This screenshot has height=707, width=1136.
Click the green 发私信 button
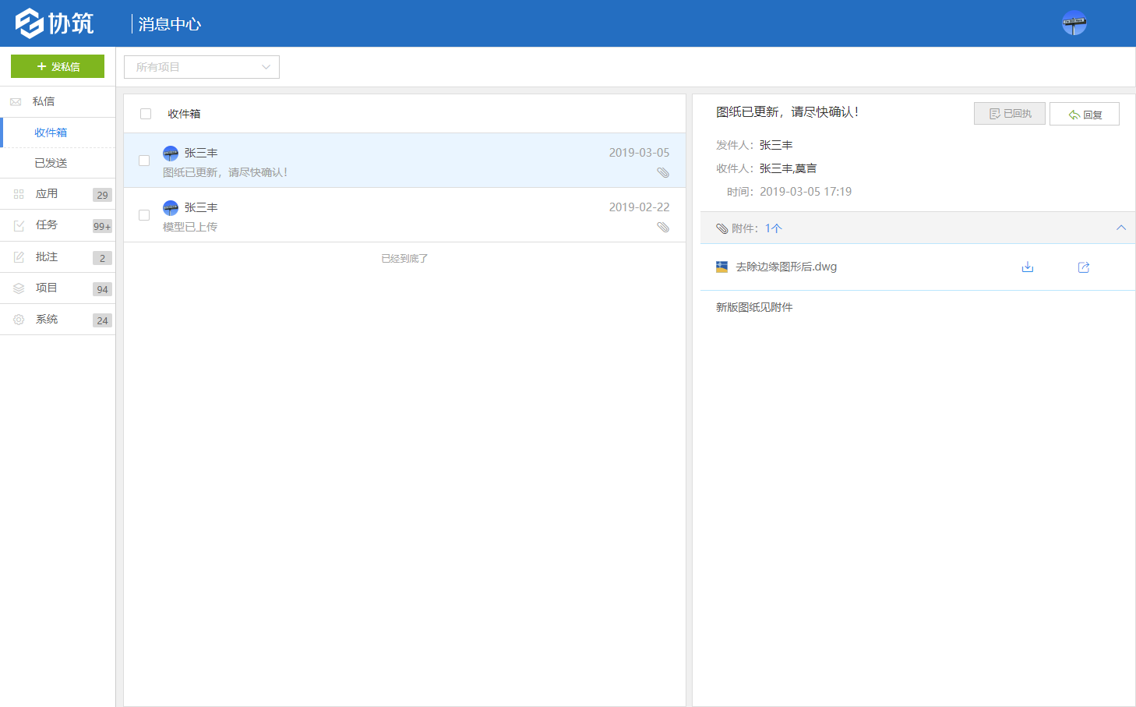coord(58,67)
